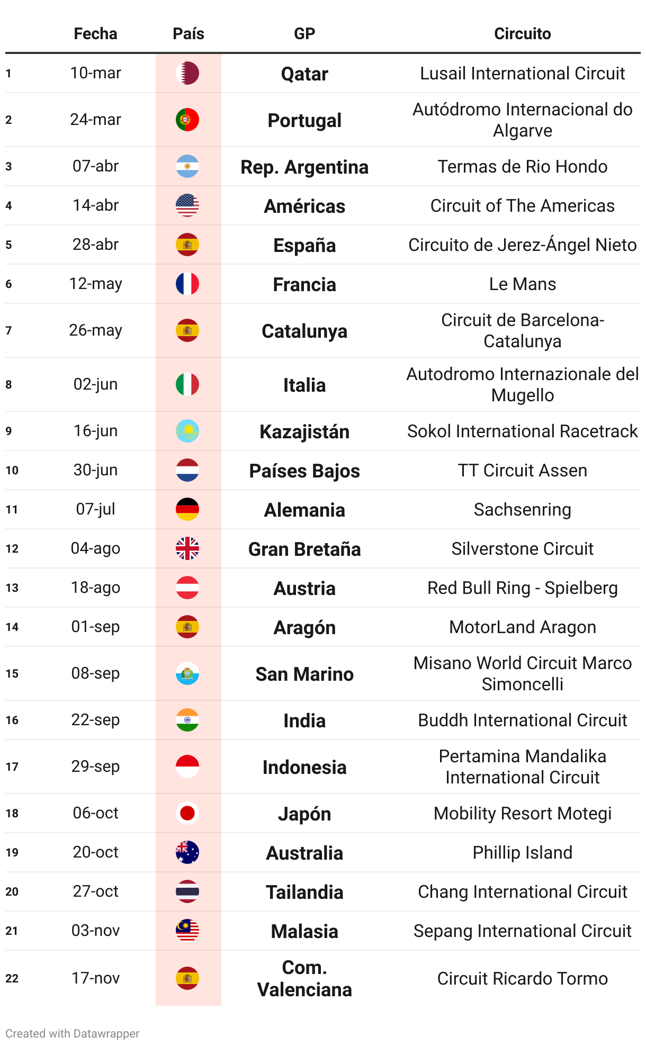Click the India flag icon

(187, 720)
